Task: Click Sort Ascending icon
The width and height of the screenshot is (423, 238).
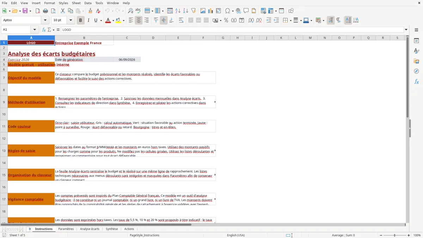Action: click(x=178, y=11)
